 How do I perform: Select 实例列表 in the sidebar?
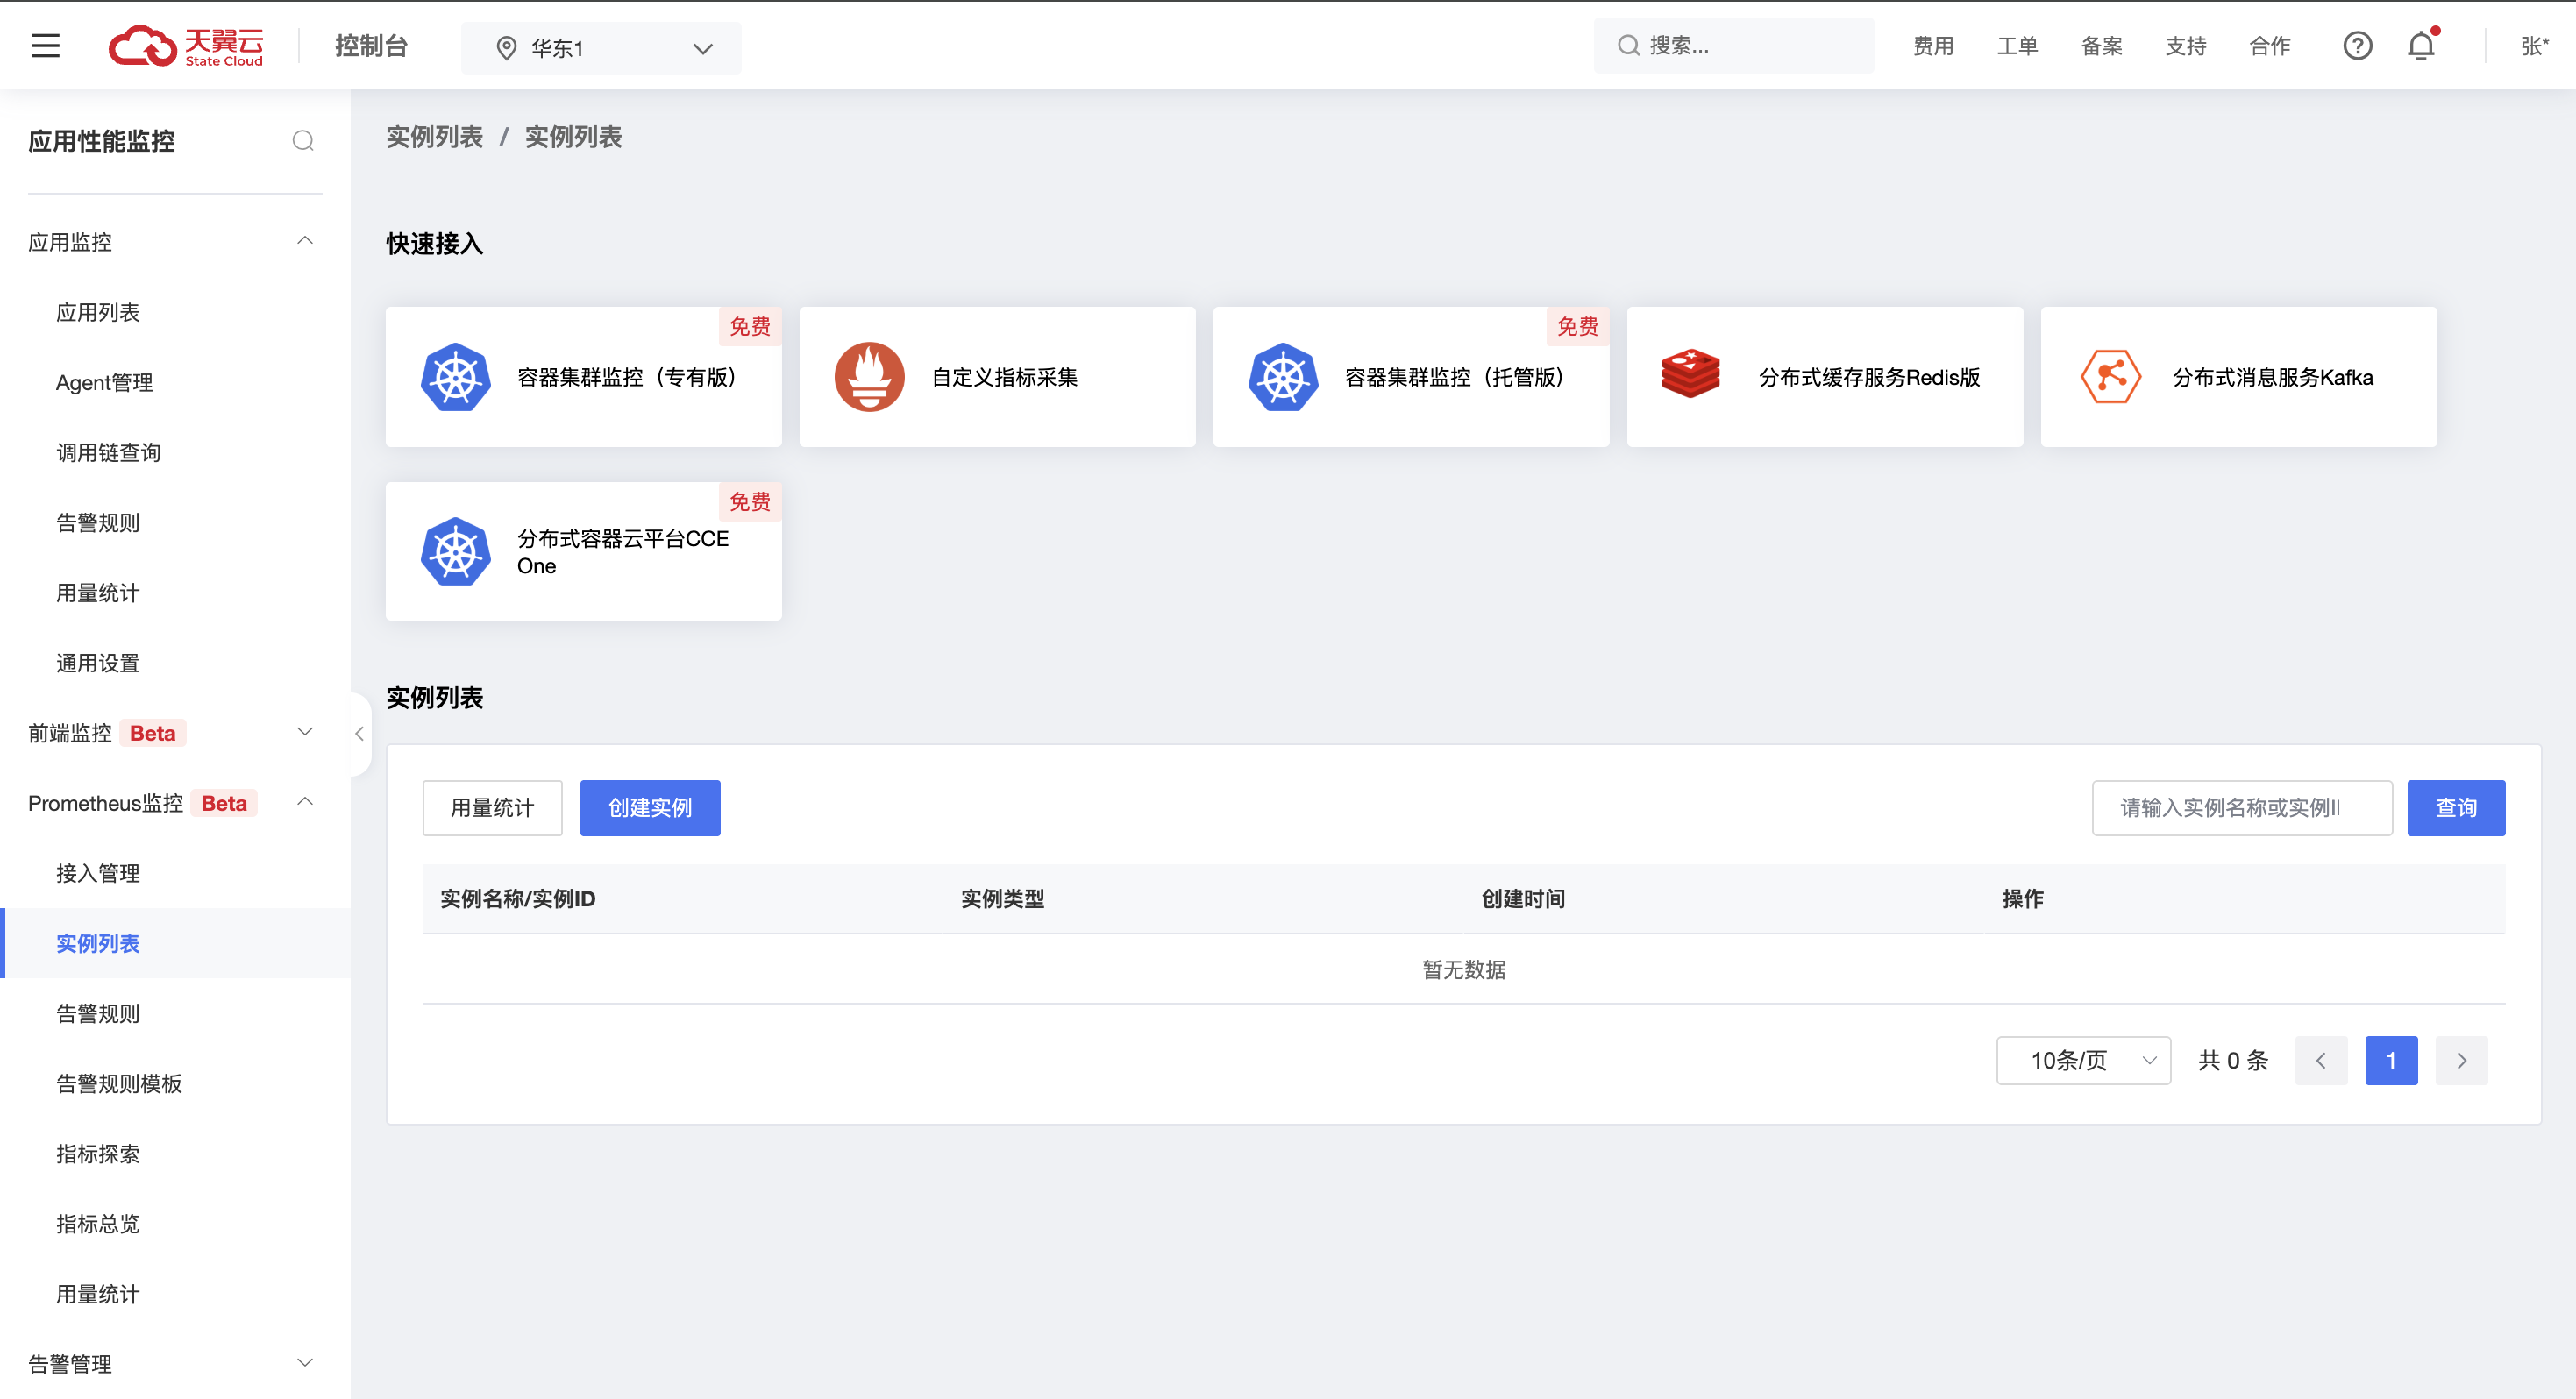coord(175,943)
